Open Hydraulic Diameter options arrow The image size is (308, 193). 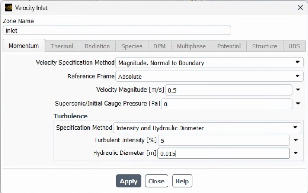(296, 153)
